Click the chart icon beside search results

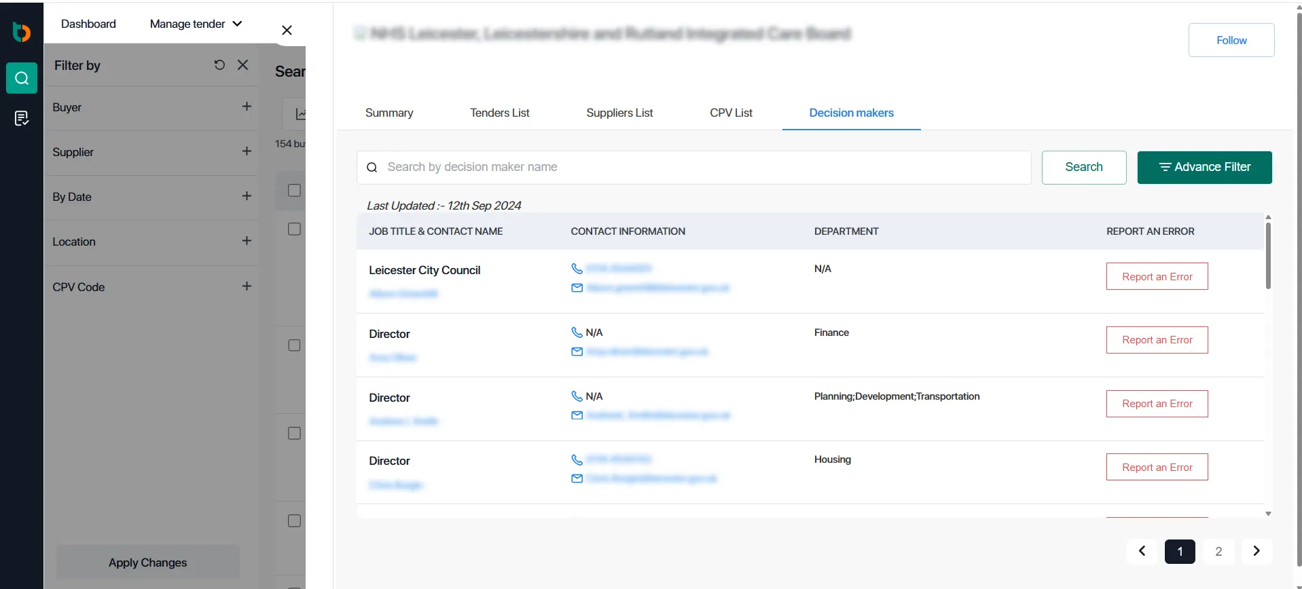tap(300, 114)
